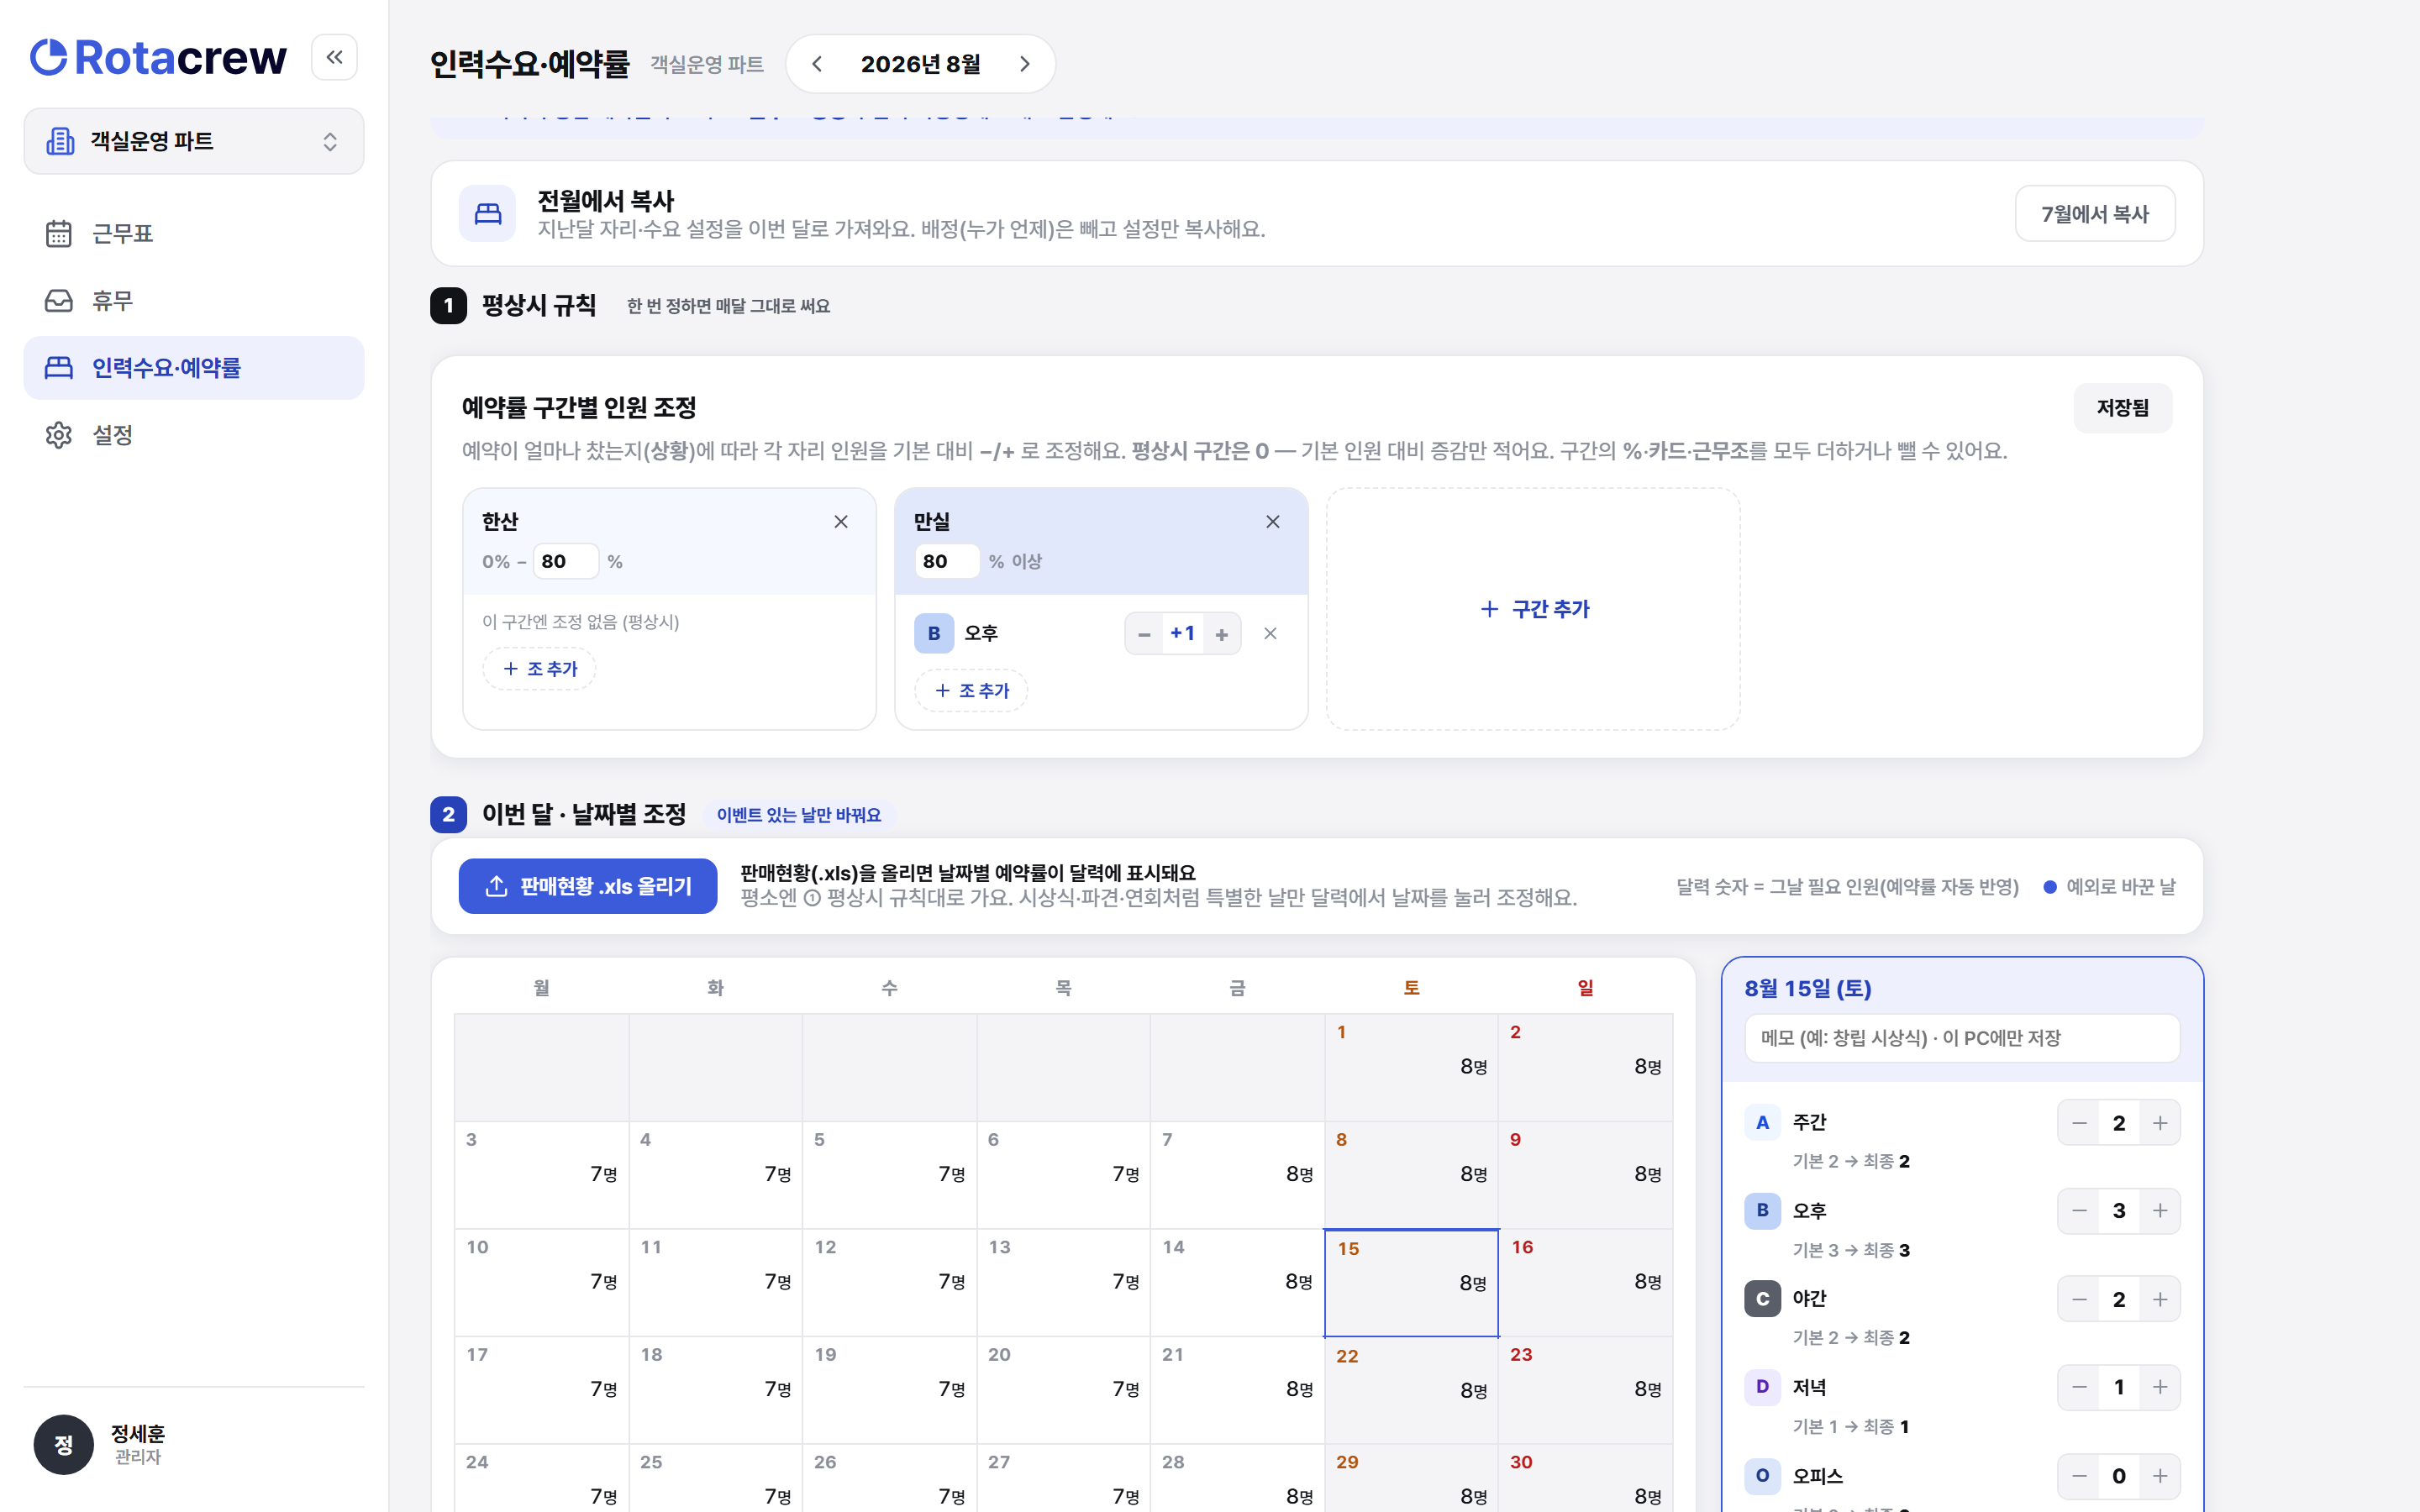Decrease 오후 headcount in day panel
Viewport: 2420px width, 1512px height.
click(x=2079, y=1211)
